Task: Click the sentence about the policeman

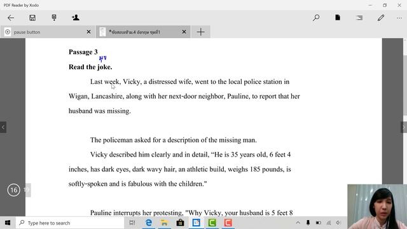Action: coord(174,140)
